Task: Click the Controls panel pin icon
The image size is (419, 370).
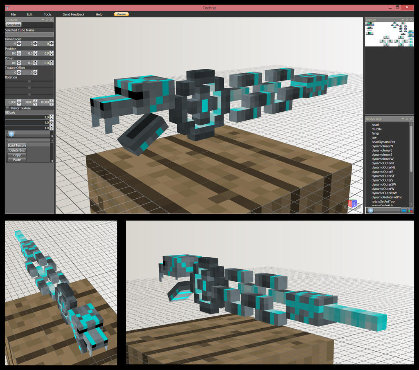Action: (x=47, y=20)
